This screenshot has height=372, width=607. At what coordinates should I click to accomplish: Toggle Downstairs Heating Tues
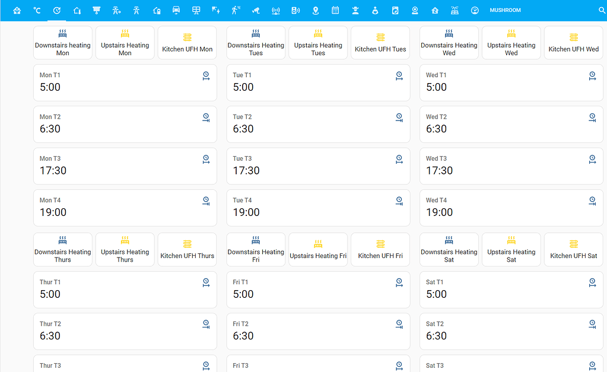click(256, 43)
